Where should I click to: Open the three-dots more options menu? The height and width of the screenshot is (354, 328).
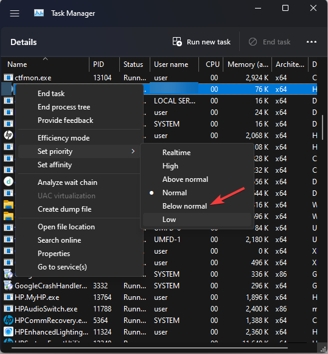(312, 42)
